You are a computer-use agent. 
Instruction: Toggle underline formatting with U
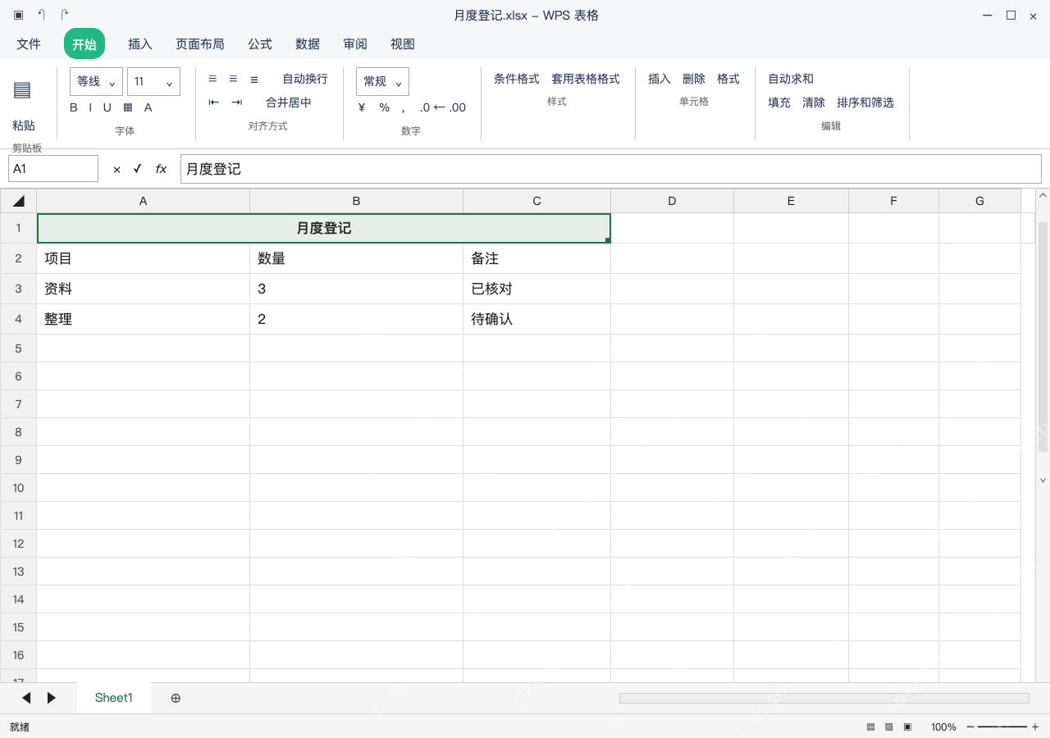click(x=107, y=107)
